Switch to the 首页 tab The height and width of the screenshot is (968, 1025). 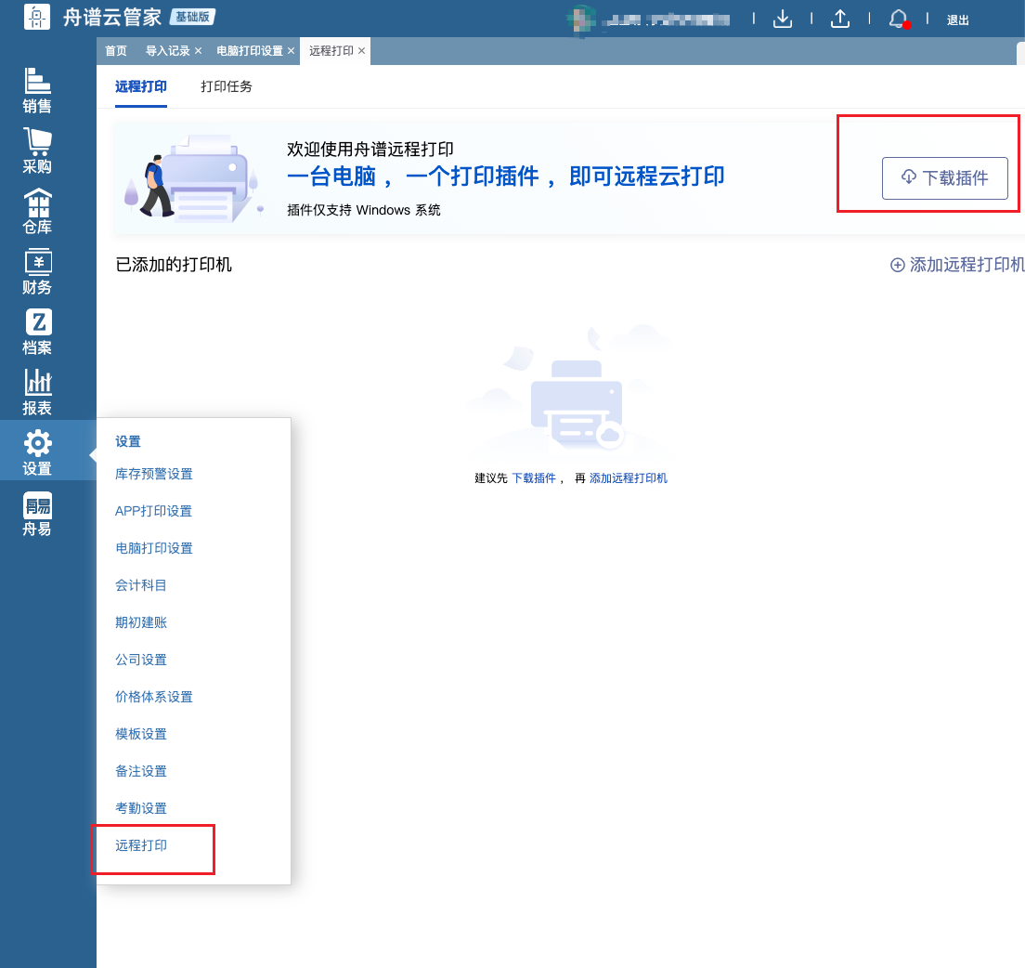pos(116,51)
